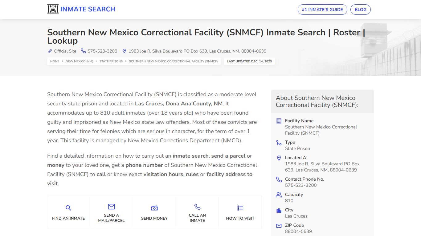421x236 pixels.
Task: Select the State Prison type value
Action: coord(297,148)
